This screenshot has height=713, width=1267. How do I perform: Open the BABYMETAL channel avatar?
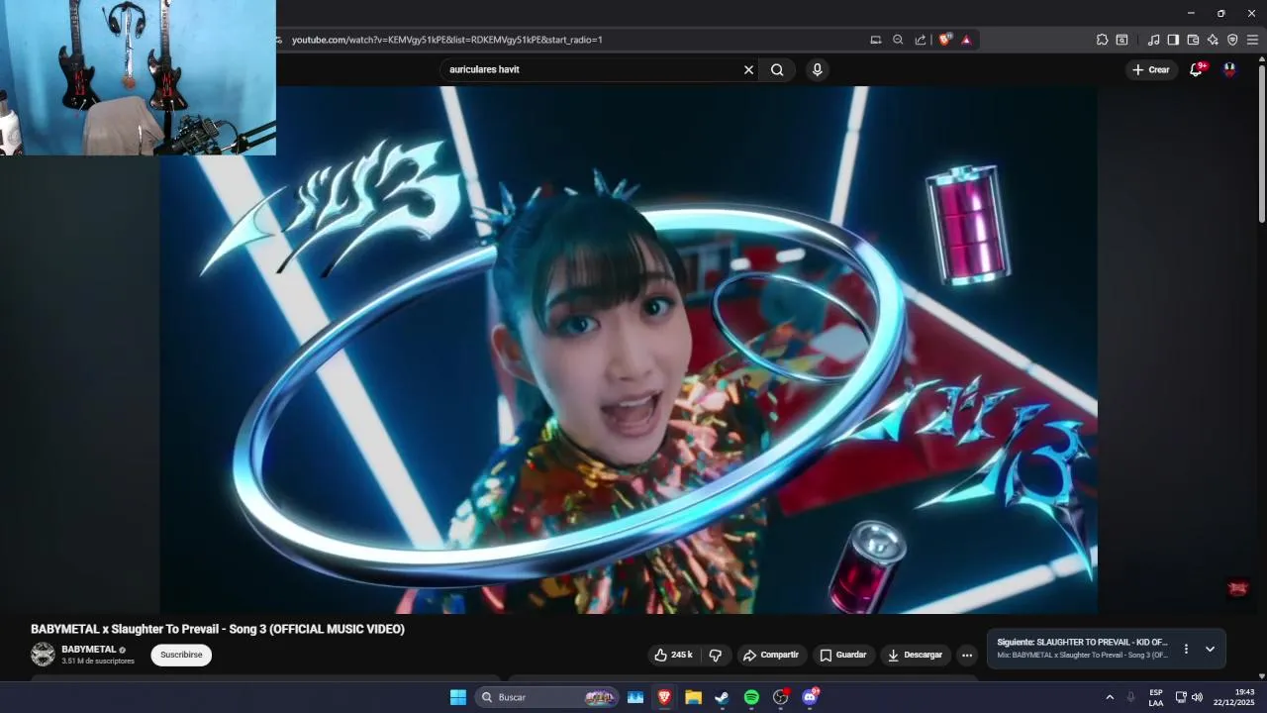[43, 655]
